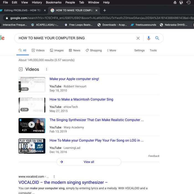
Task: Click the WordPress icon in the menu bar
Action: click(181, 2)
